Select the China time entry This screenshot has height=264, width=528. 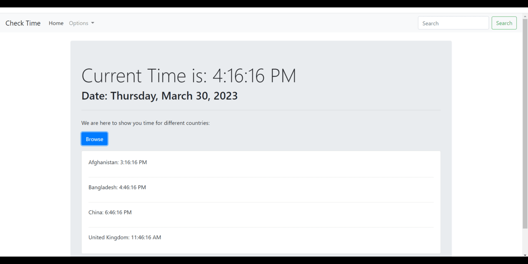110,212
